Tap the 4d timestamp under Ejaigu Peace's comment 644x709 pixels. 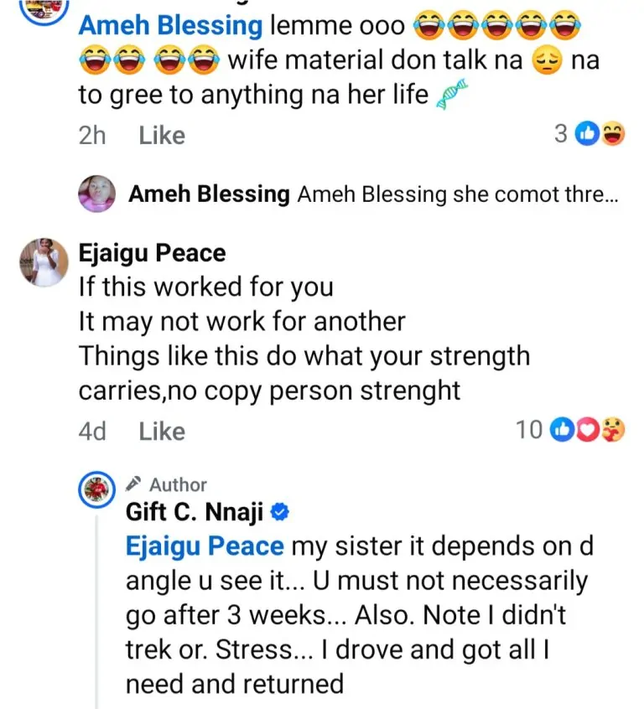tap(92, 432)
